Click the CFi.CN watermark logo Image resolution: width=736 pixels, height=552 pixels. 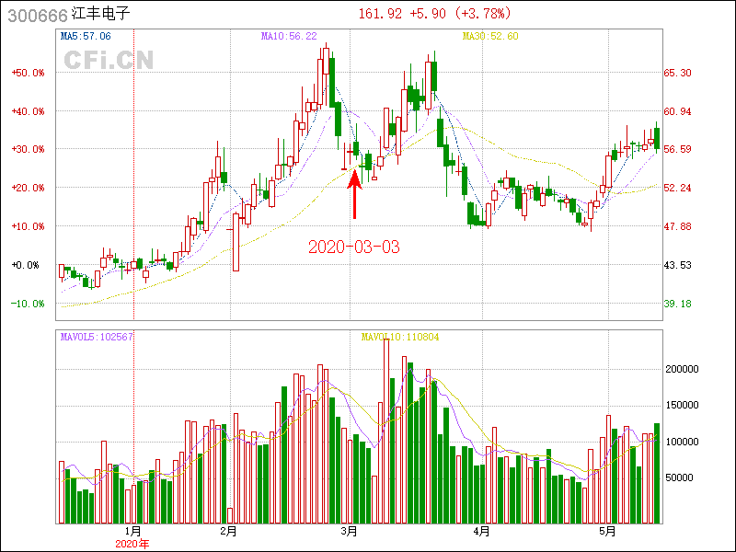(109, 61)
